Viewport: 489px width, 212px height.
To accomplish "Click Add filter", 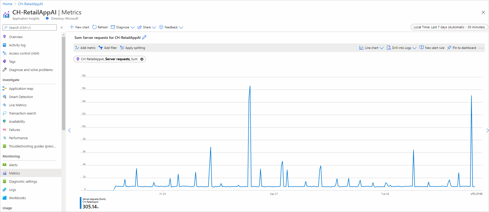I will (x=108, y=48).
